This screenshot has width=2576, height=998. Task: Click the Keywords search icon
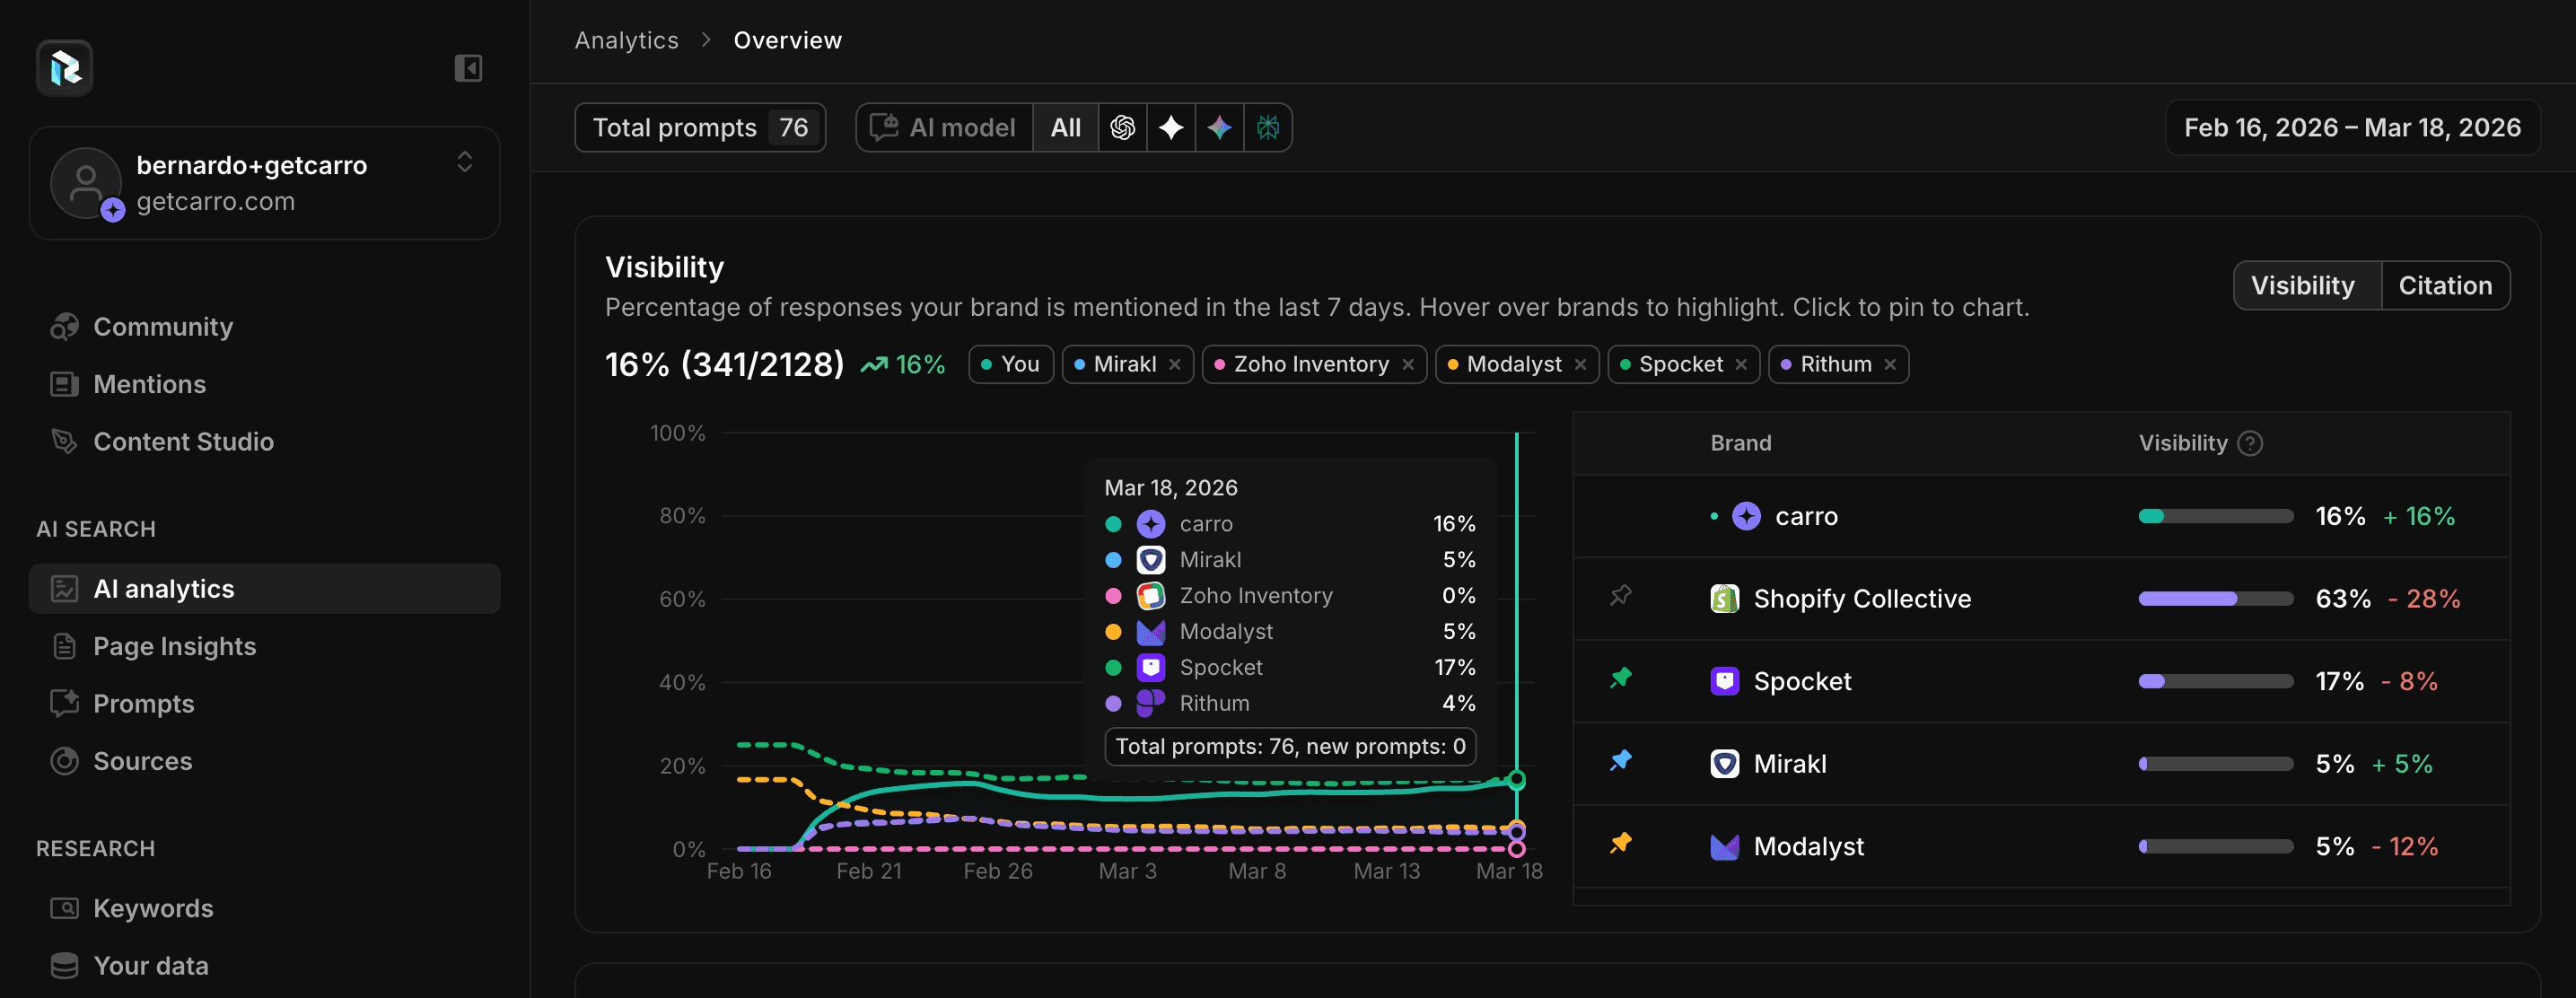[65, 908]
